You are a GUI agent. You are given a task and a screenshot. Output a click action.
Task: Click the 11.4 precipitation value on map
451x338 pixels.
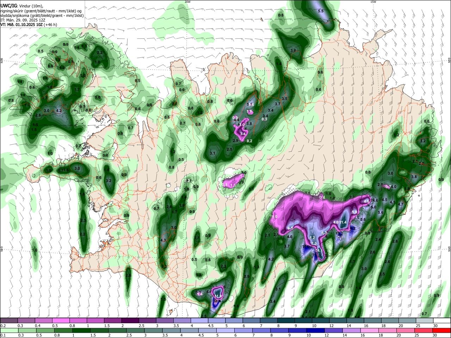point(343,223)
